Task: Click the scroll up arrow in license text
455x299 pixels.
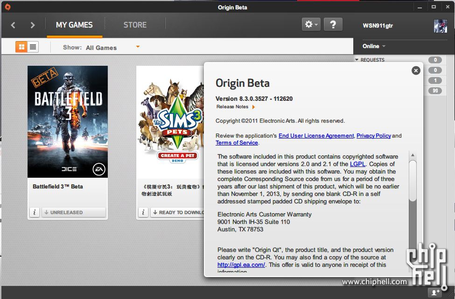Action: [x=413, y=155]
